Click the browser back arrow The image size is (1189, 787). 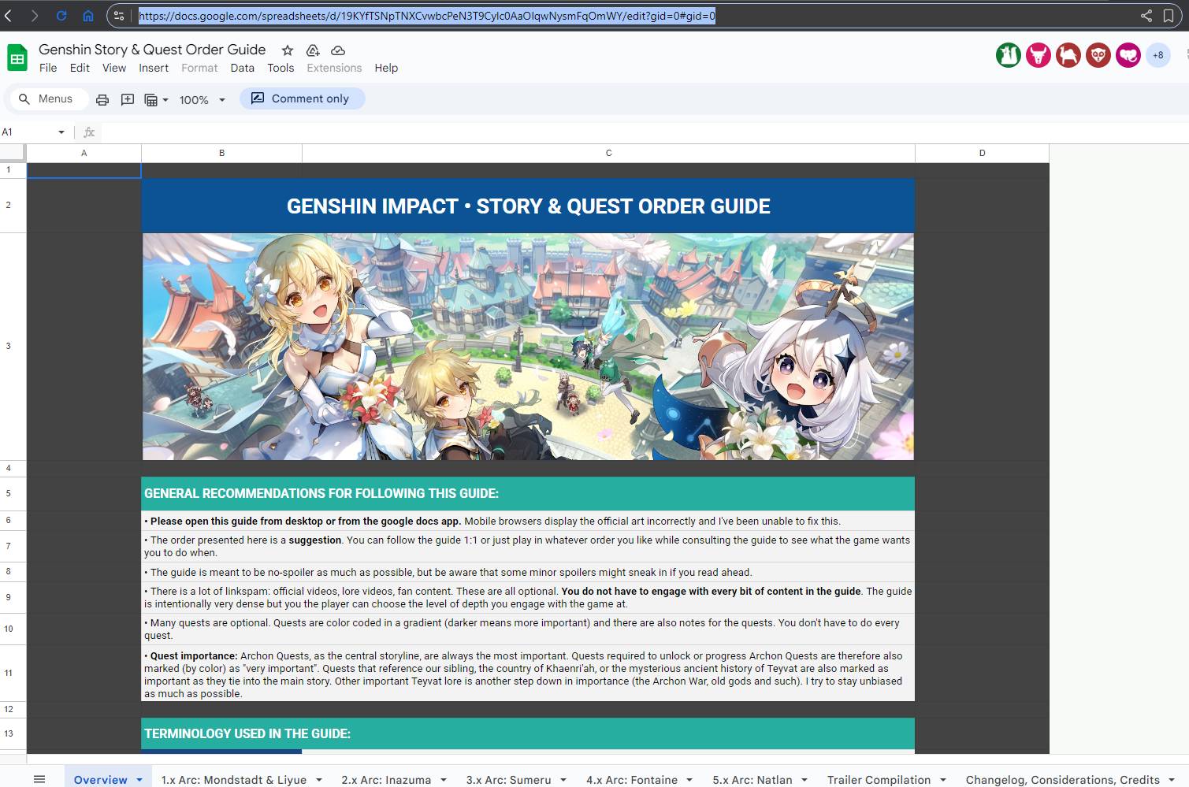[x=9, y=16]
